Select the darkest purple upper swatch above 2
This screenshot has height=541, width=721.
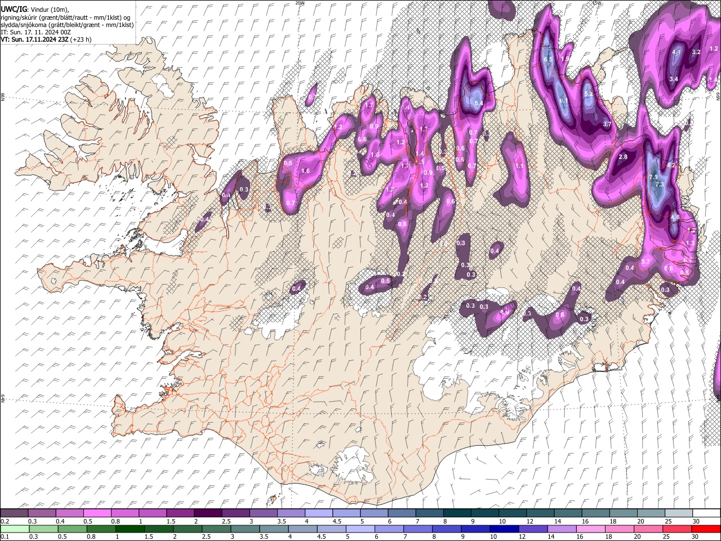coord(207,513)
